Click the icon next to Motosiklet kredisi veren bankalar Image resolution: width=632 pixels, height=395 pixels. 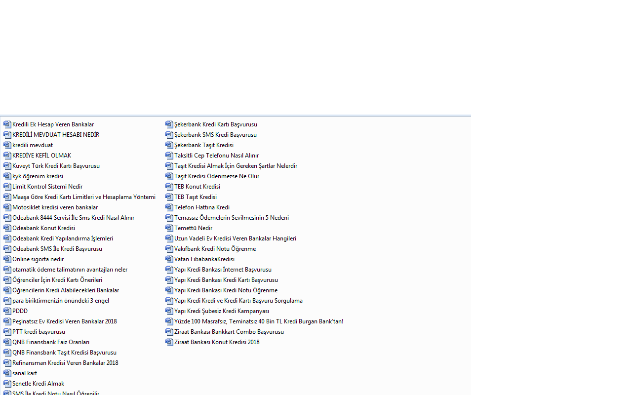(x=7, y=207)
